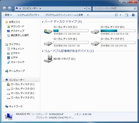
Task: Click システムのプロパティ in the toolbar
Action: (28, 15)
